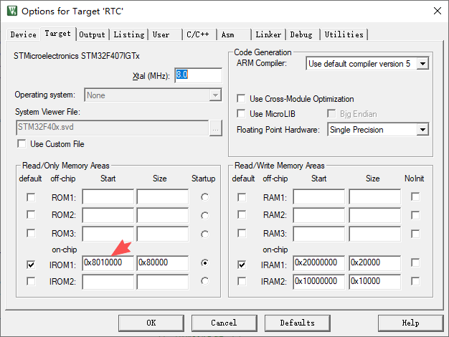Enable NoInit for RAM2
This screenshot has height=337, width=449.
(x=415, y=215)
